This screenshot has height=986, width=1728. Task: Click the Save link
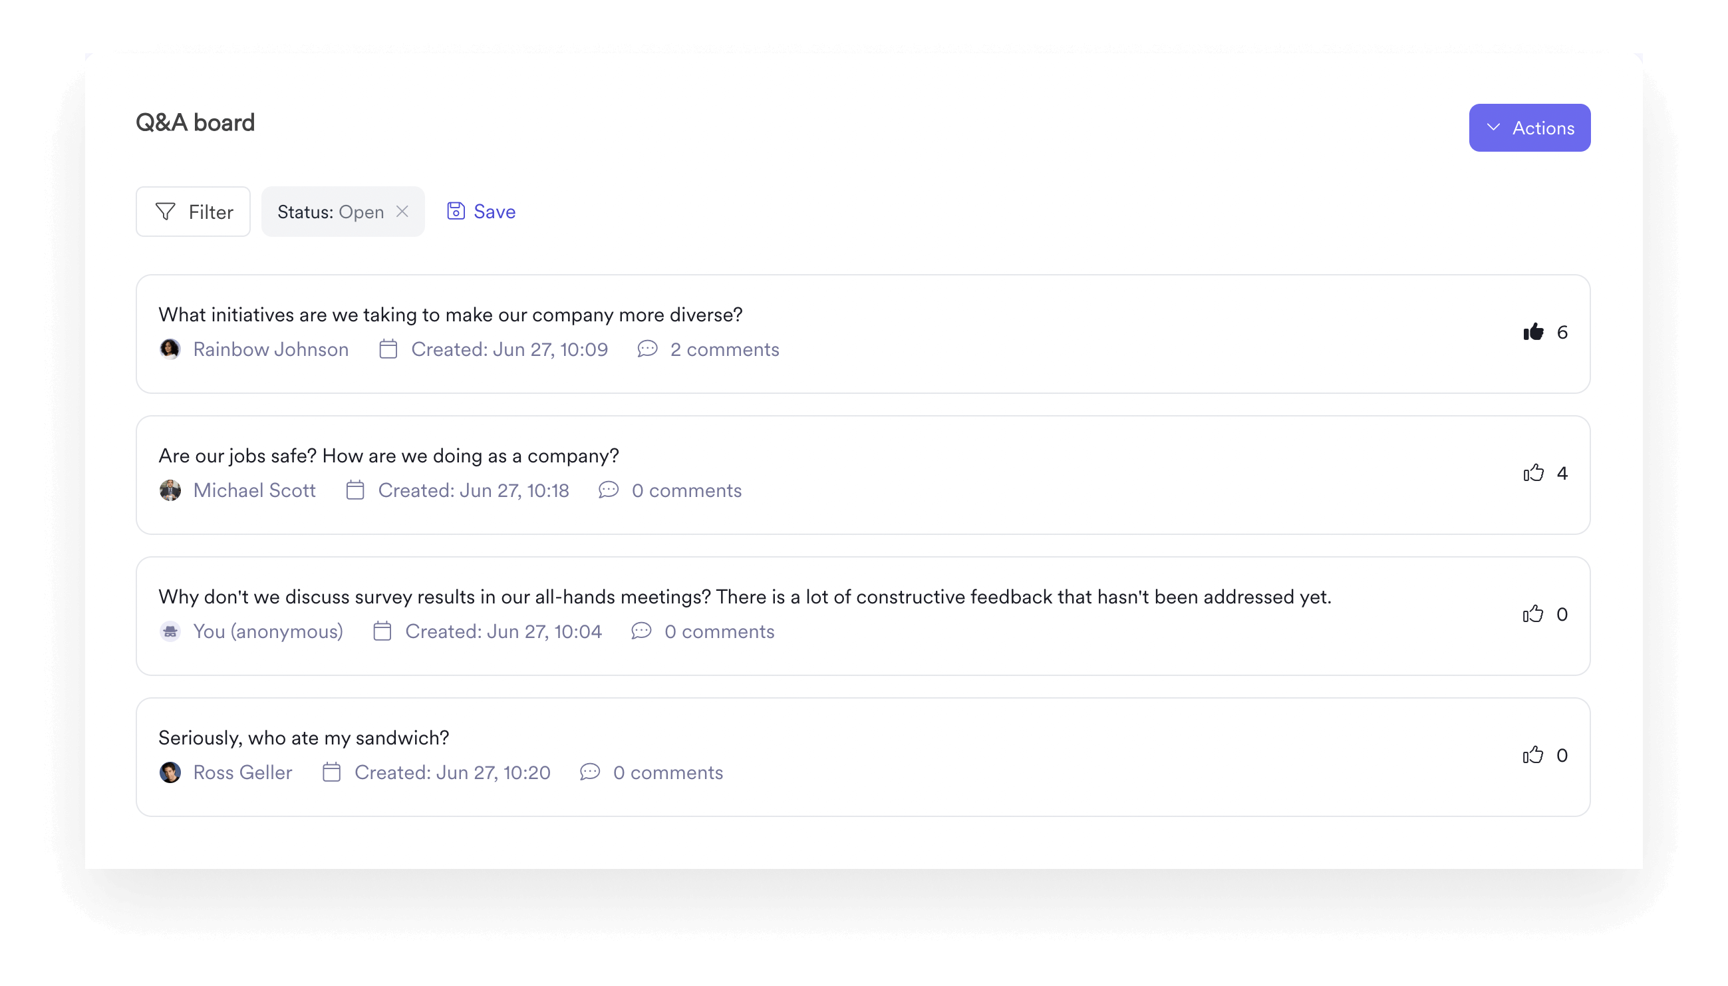click(x=493, y=211)
